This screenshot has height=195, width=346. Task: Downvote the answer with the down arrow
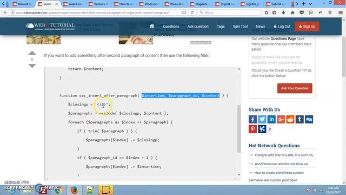click(32, 66)
